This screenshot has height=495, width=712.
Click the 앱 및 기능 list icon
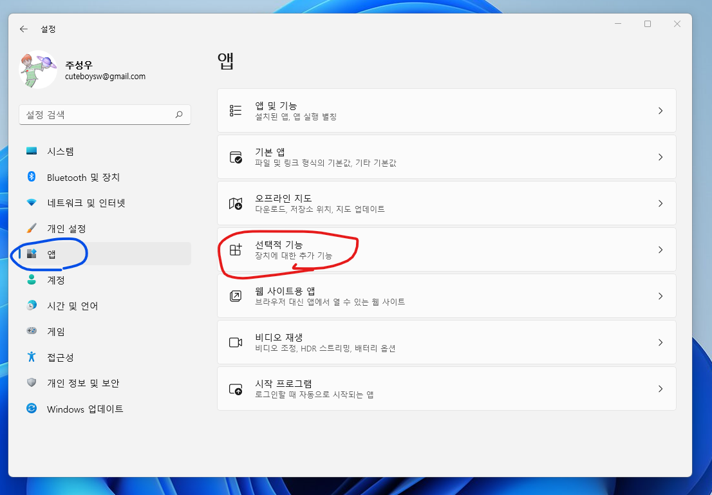coord(235,111)
